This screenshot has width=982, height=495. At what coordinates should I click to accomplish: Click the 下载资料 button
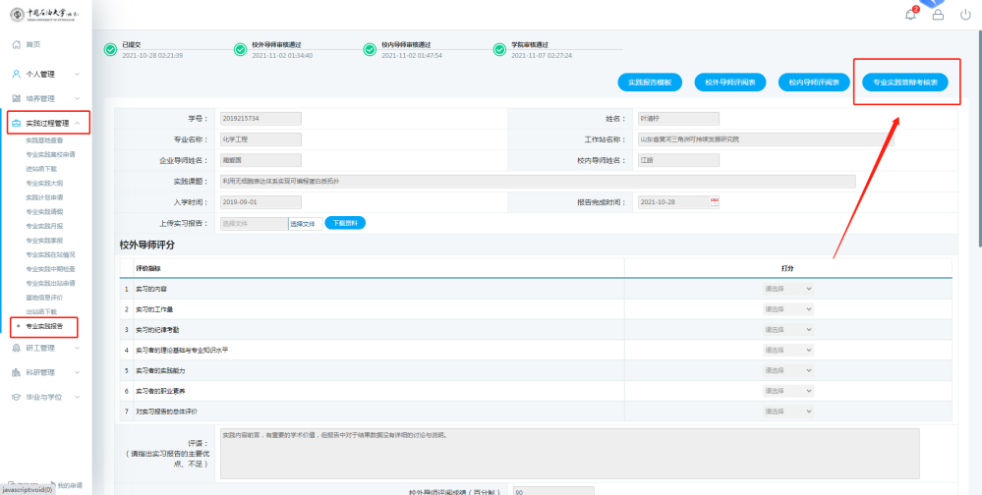tap(344, 223)
